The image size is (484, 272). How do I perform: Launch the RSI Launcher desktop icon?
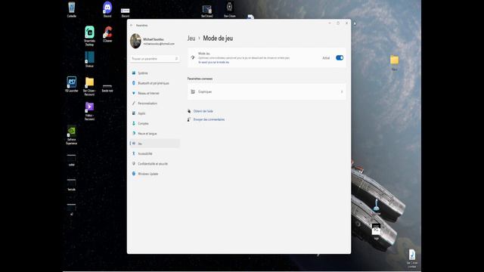click(x=72, y=84)
